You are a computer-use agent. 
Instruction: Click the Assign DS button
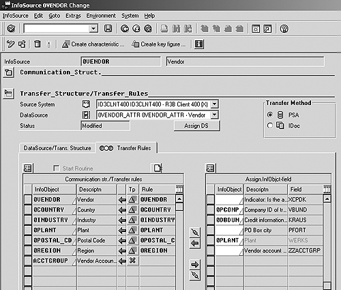pos(196,126)
